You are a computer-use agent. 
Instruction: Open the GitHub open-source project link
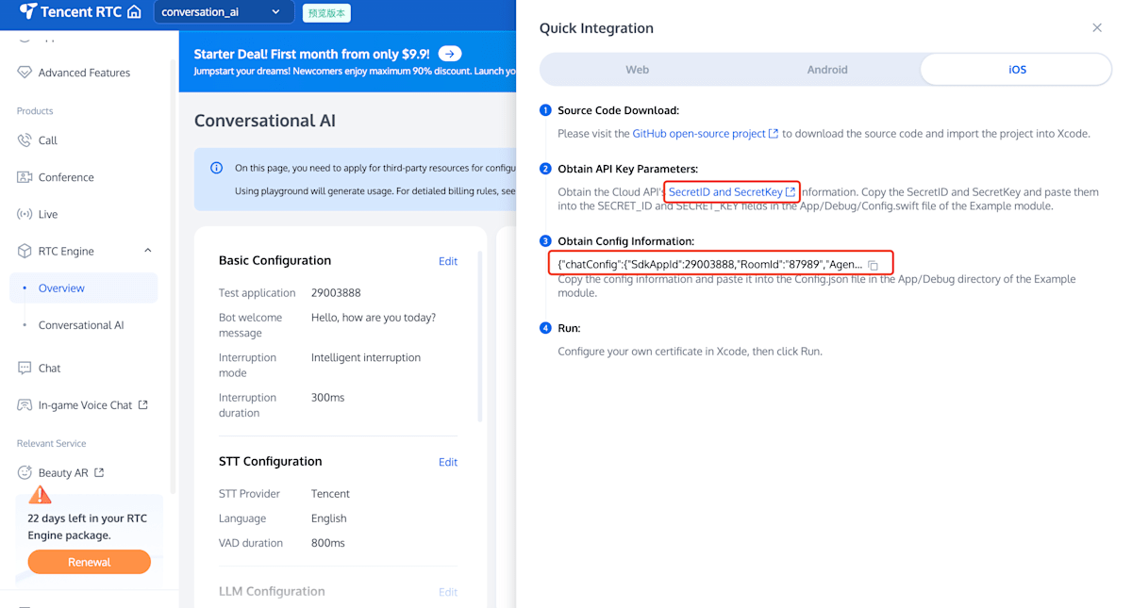[x=699, y=134]
